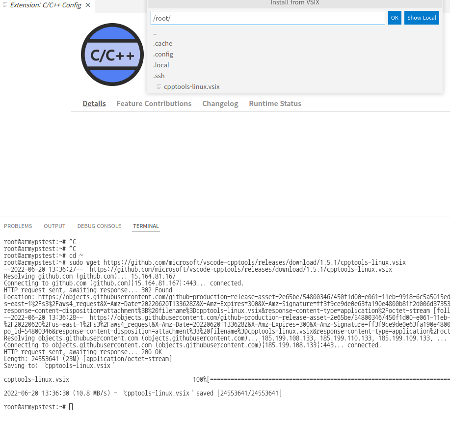Click the 'saved [24553641/24553641]' terminal line

pyautogui.click(x=143, y=393)
